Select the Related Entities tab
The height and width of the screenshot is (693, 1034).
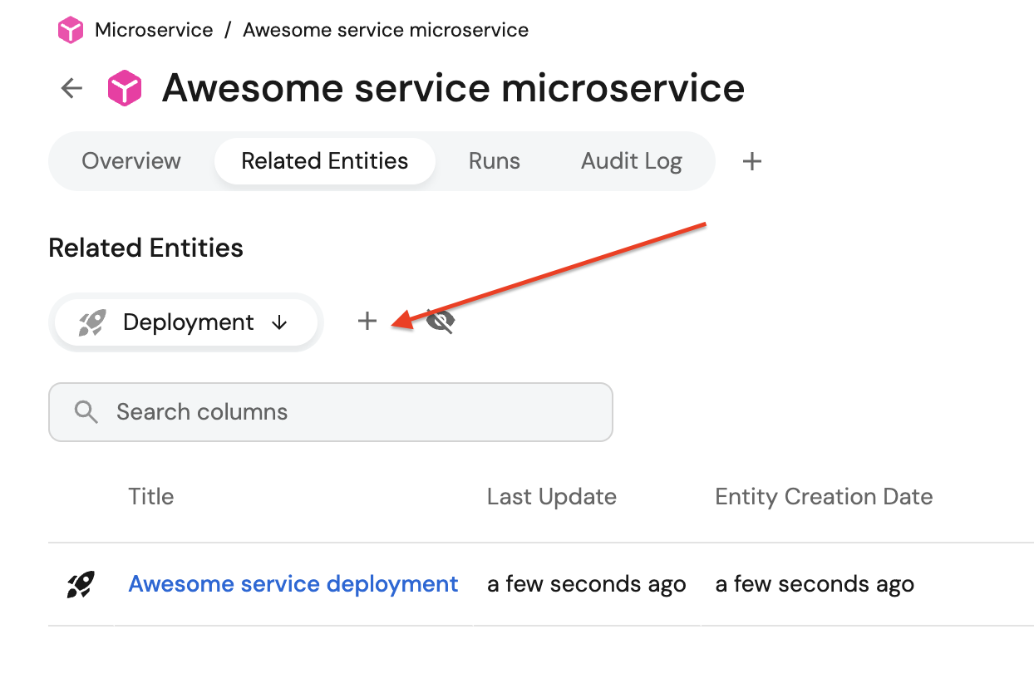[324, 161]
